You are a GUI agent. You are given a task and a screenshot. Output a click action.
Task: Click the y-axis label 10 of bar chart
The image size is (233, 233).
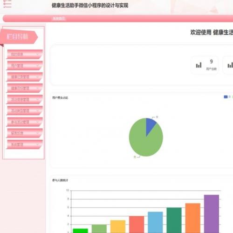click(68, 190)
